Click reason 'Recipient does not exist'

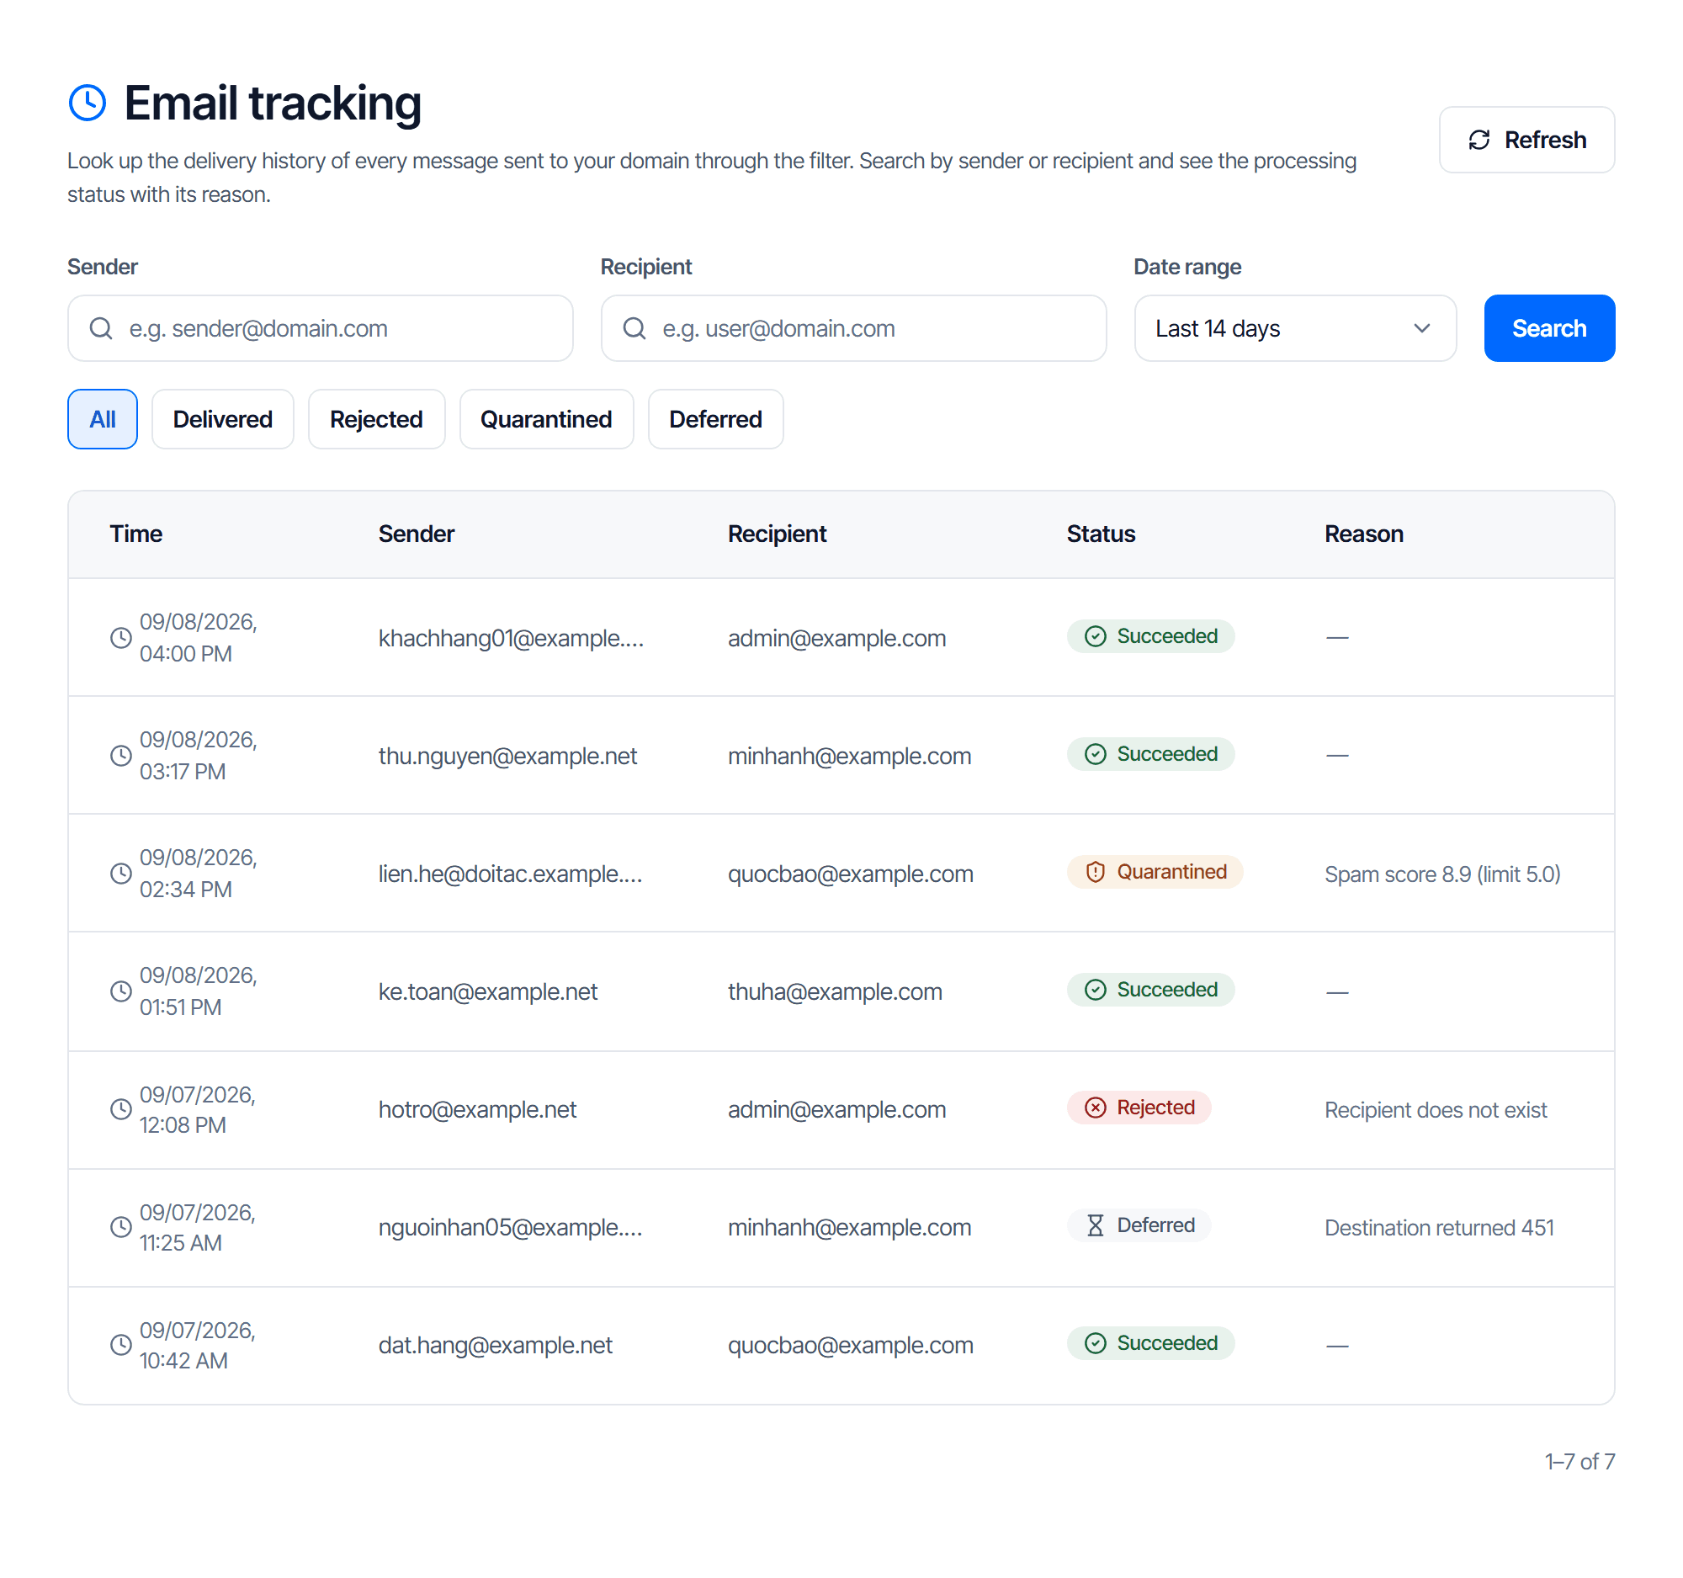pos(1435,1110)
